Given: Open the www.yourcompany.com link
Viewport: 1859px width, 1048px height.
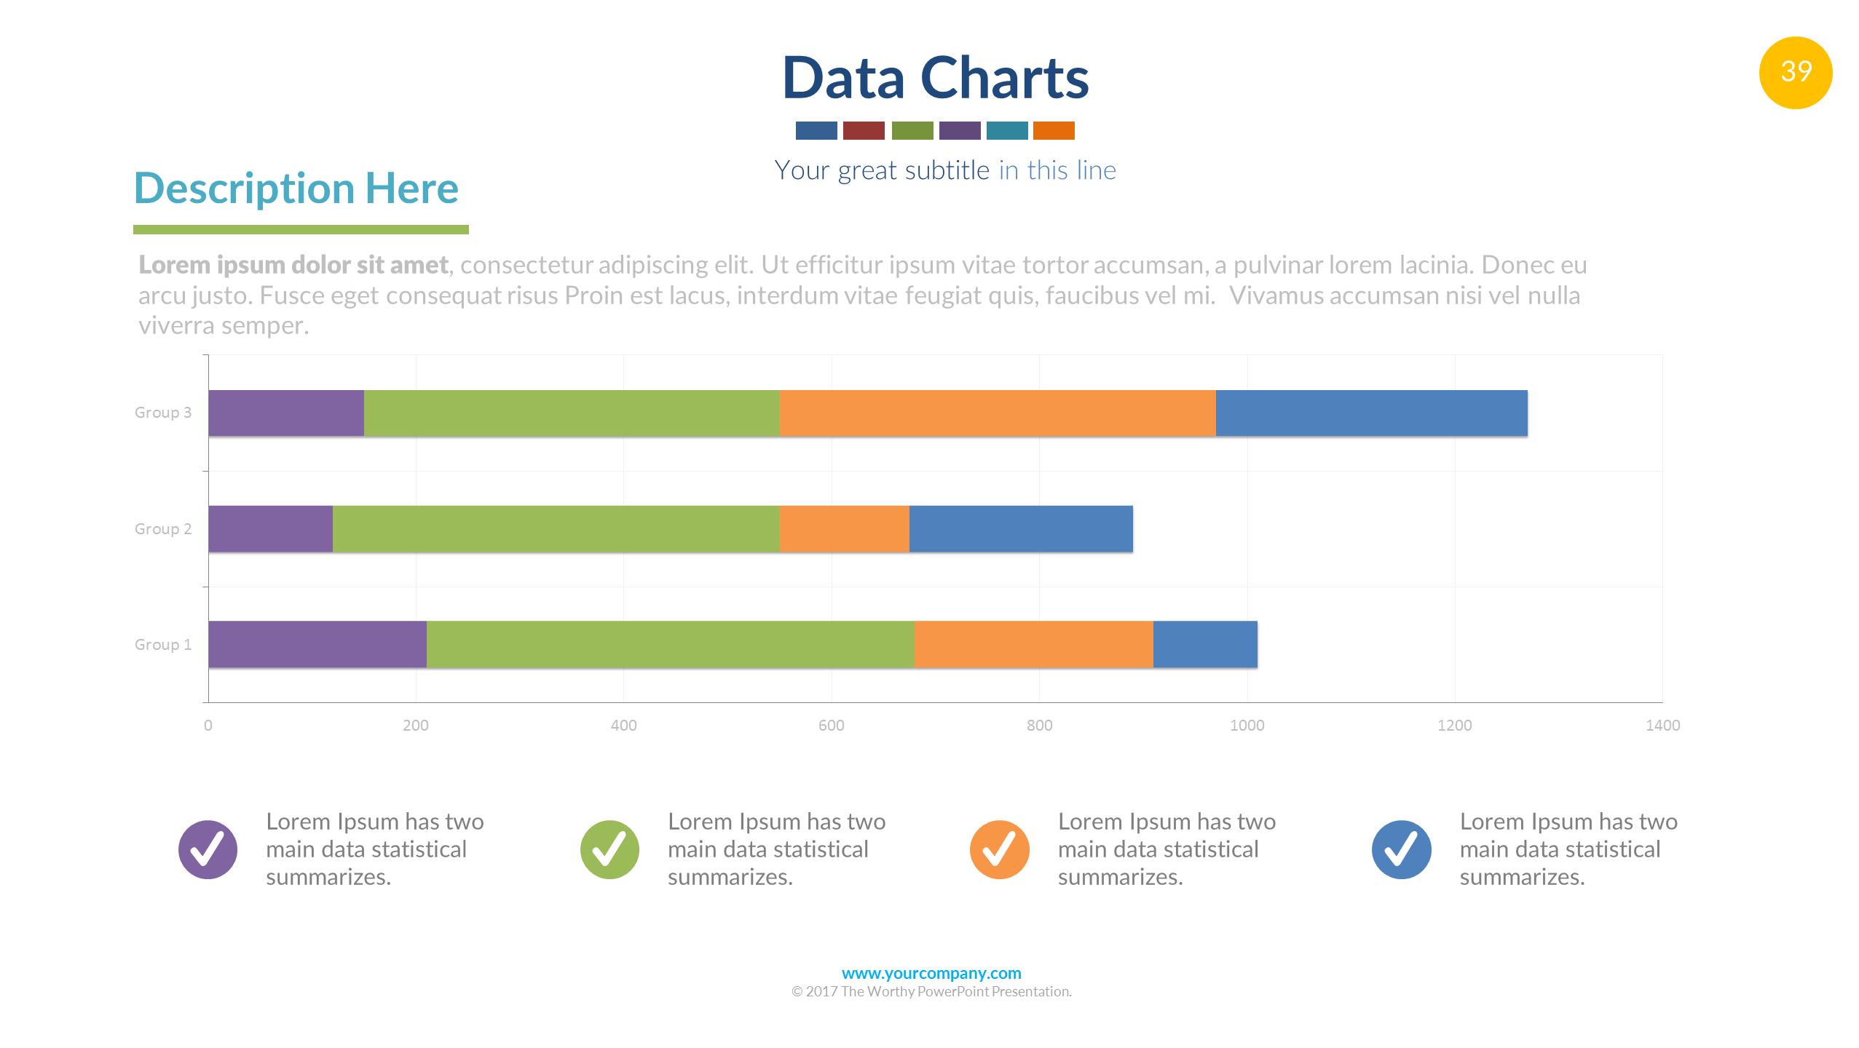Looking at the screenshot, I should pyautogui.click(x=931, y=973).
